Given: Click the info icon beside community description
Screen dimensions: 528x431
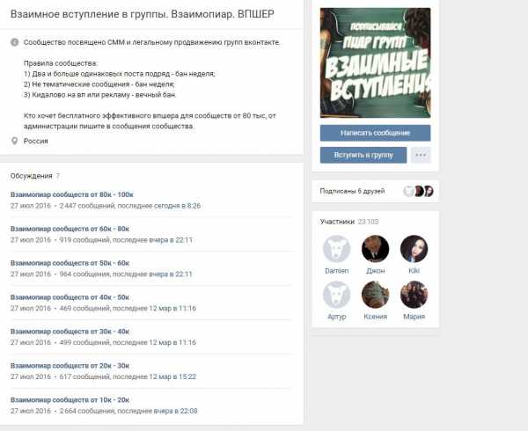Looking at the screenshot, I should pos(14,42).
